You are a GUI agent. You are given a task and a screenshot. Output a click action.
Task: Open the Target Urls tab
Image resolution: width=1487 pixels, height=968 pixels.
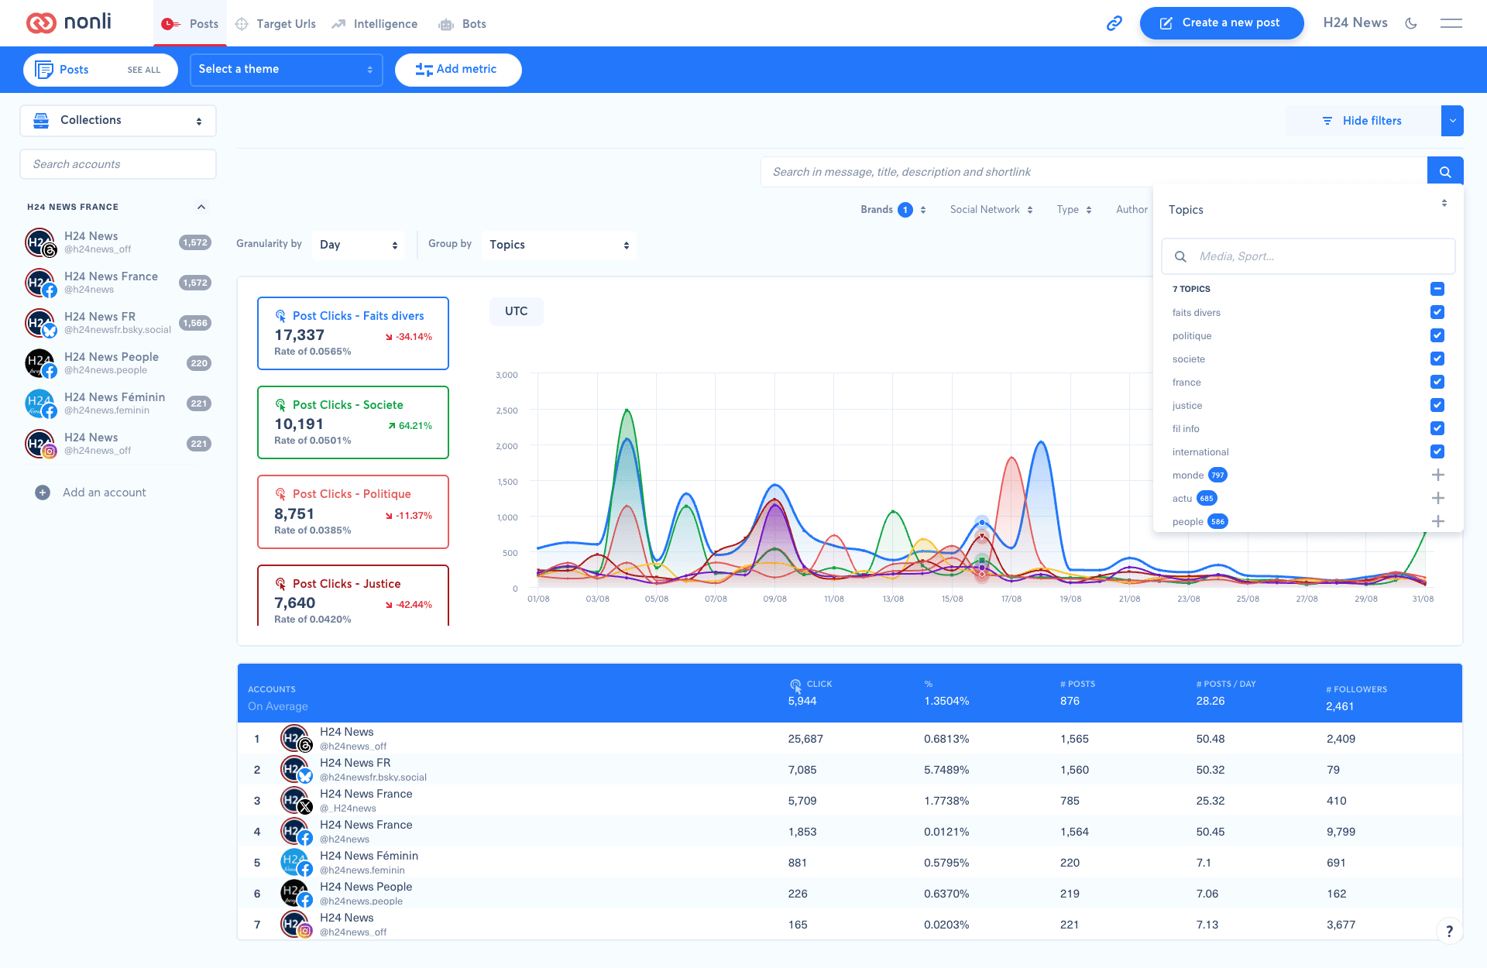(276, 24)
